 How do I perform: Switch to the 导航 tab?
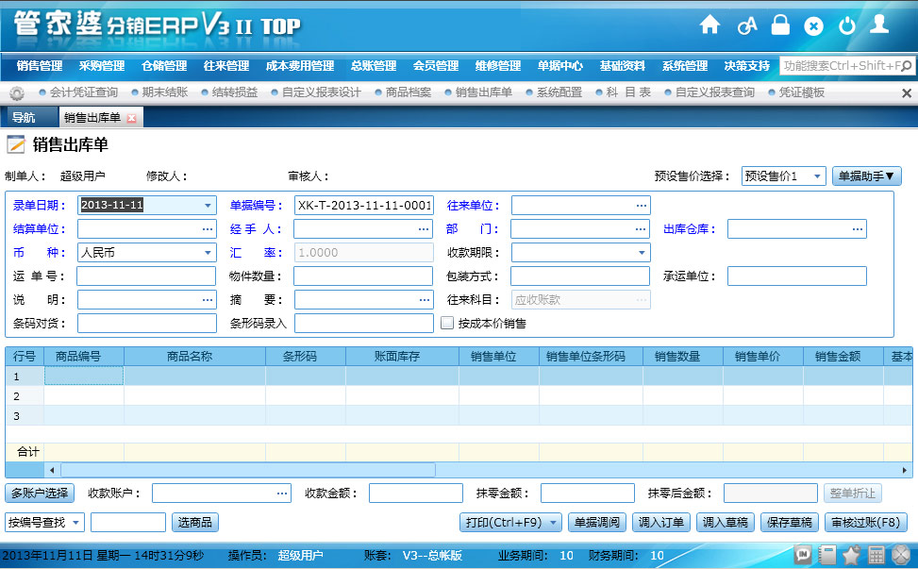[x=24, y=118]
